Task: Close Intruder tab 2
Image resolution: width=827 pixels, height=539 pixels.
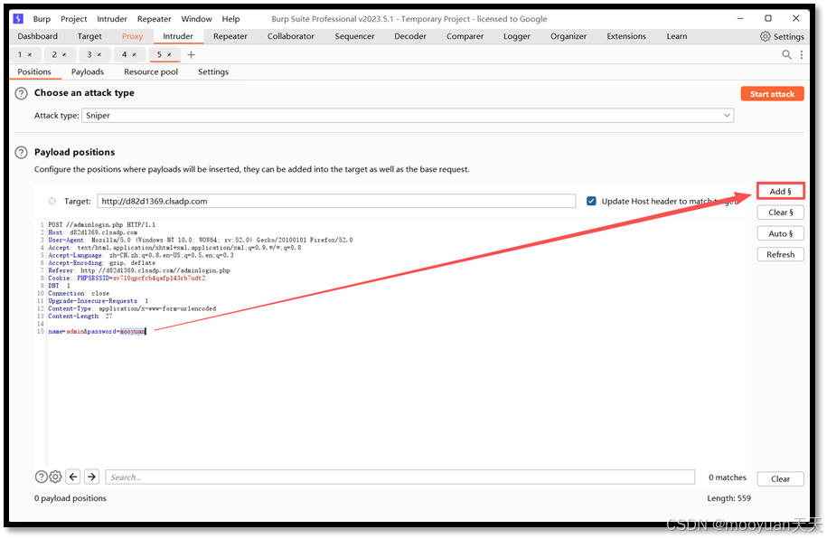Action: coord(64,54)
